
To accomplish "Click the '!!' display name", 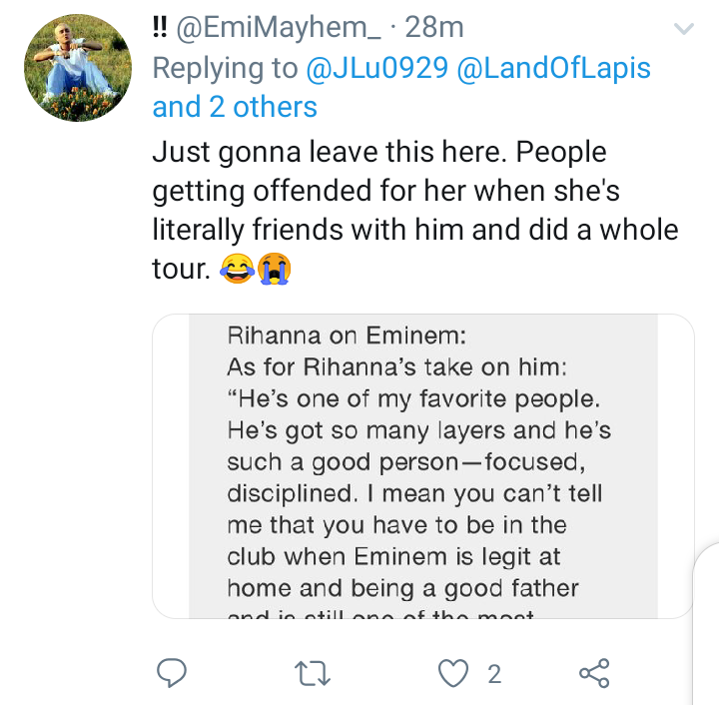I will [x=159, y=28].
